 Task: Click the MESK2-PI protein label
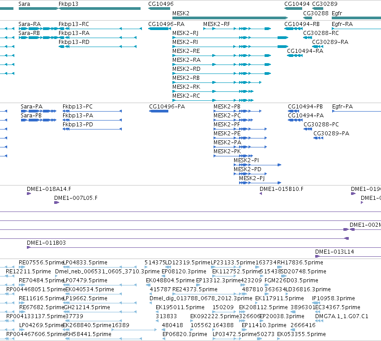pos(246,160)
